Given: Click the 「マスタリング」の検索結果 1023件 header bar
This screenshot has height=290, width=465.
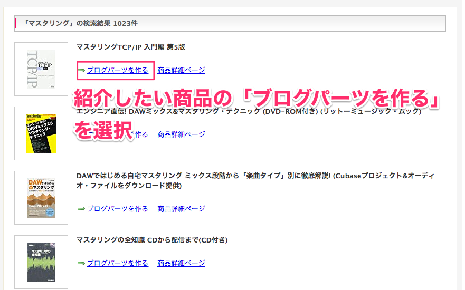Looking at the screenshot, I should [230, 23].
